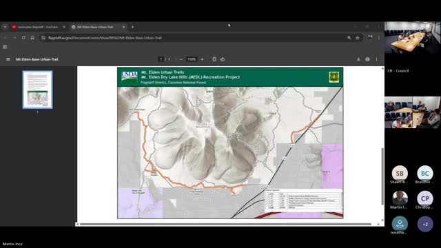Open the apps grid in bookmarks bar
Viewport: 441px width, 248px height.
5,47
